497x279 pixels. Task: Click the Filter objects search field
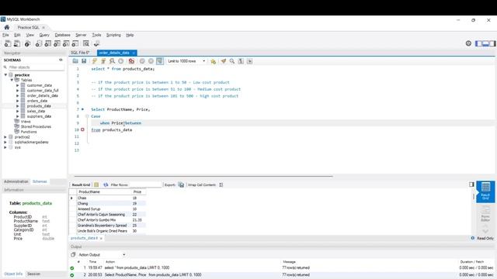[x=36, y=67]
